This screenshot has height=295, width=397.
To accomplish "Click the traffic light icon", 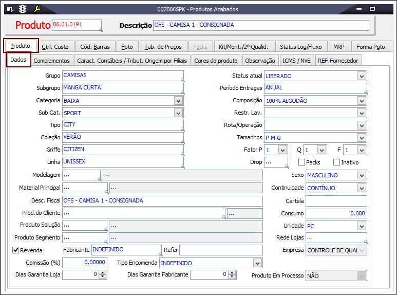I will pyautogui.click(x=23, y=9).
